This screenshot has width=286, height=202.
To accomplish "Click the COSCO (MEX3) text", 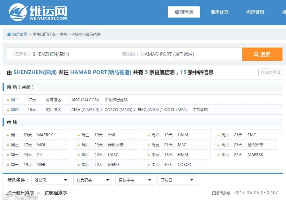I will pos(119,110).
